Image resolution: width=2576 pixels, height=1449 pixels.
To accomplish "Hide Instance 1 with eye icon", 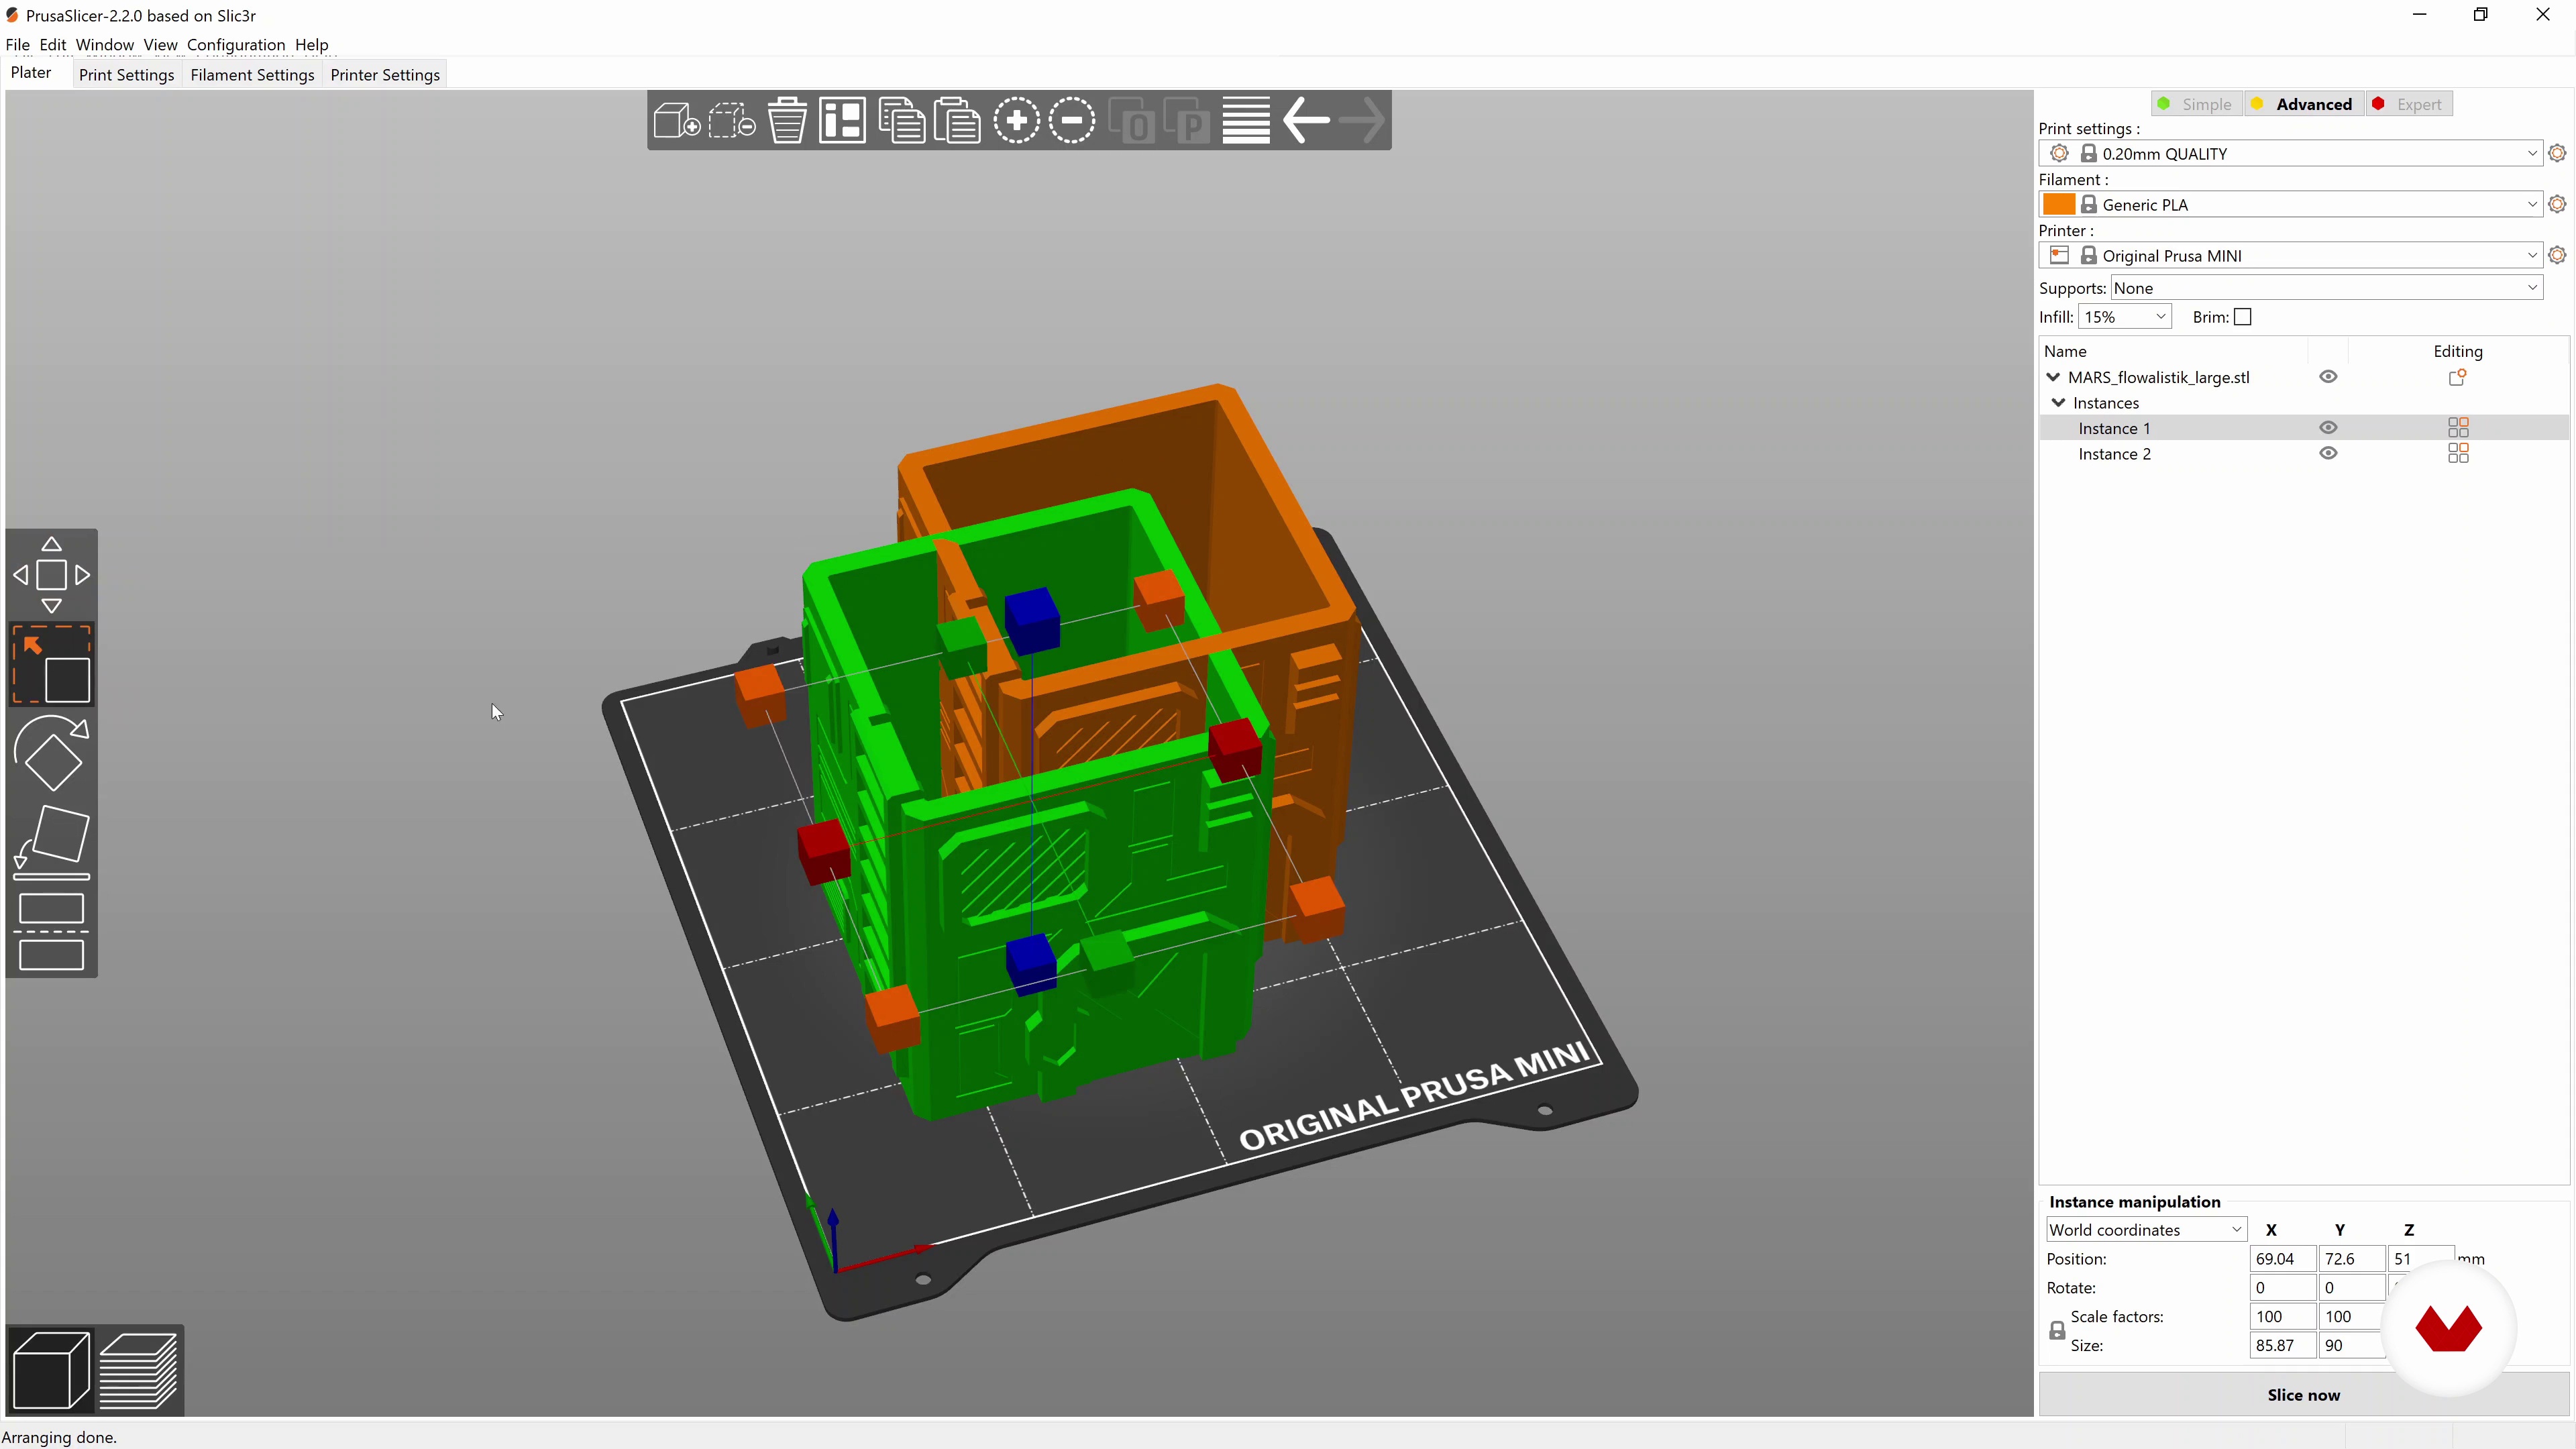I will point(2328,428).
